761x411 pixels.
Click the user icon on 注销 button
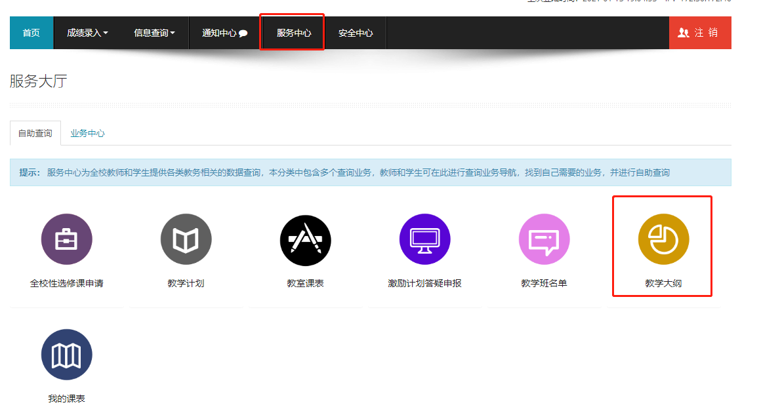coord(684,33)
